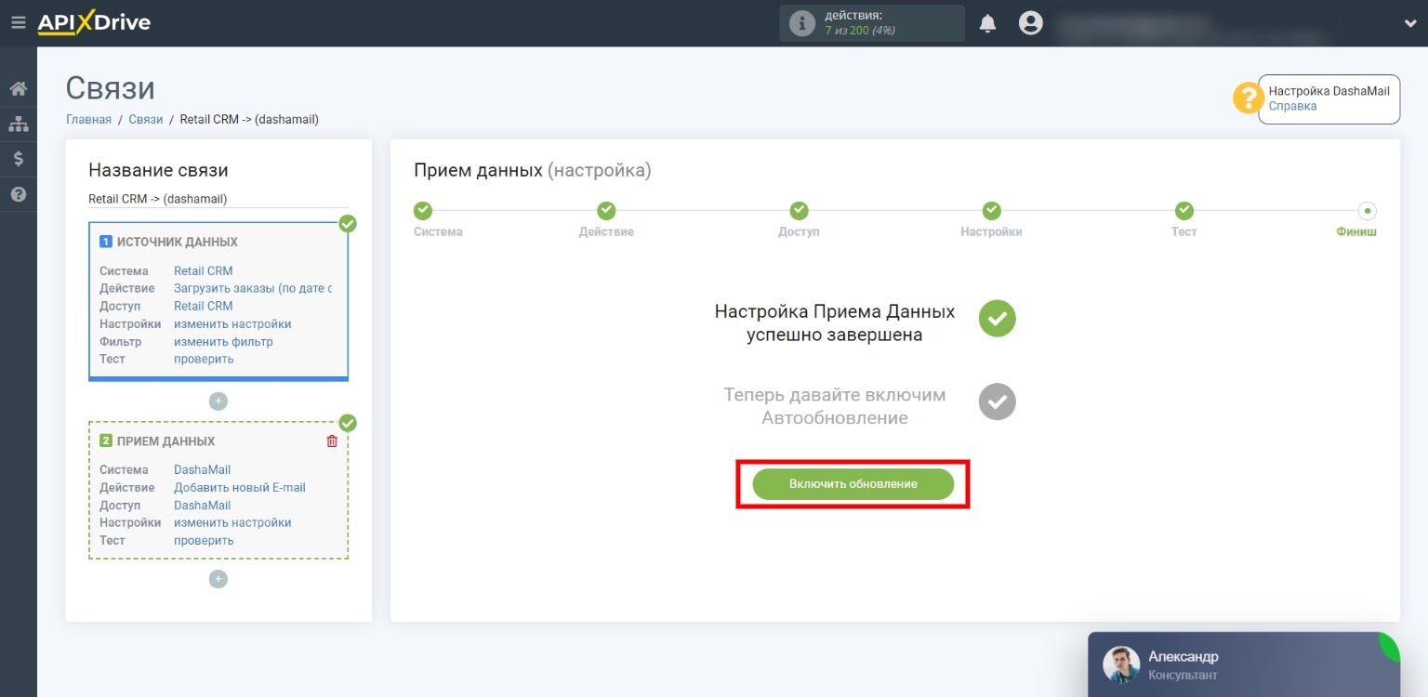Navigate to Главная breadcrumb
The image size is (1428, 697).
coord(88,119)
